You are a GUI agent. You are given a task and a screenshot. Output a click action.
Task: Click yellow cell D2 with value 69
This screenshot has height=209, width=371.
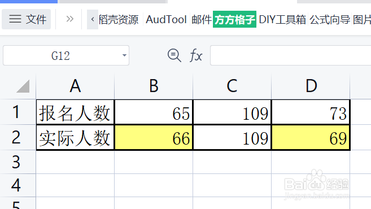point(311,137)
